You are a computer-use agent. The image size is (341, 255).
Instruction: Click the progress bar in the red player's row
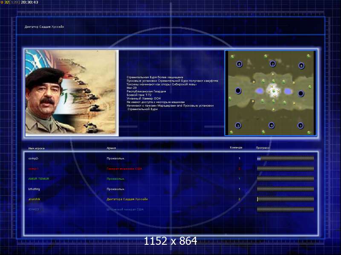[x=285, y=168]
